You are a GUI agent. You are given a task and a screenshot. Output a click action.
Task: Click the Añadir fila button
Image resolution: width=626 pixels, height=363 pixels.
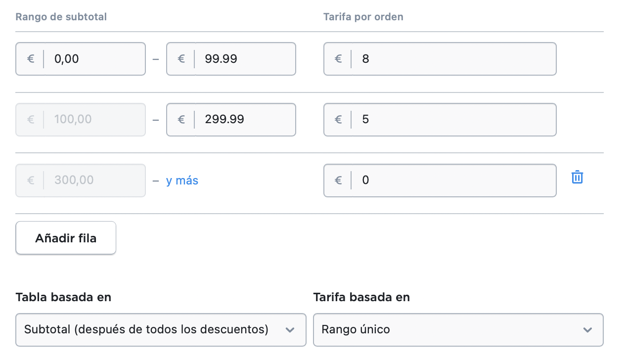click(66, 238)
